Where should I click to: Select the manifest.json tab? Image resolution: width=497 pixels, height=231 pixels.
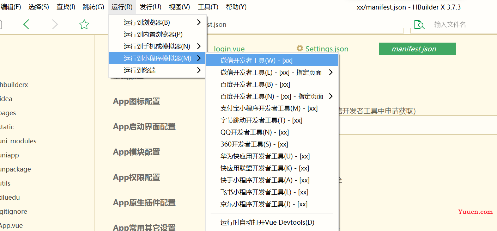point(417,49)
